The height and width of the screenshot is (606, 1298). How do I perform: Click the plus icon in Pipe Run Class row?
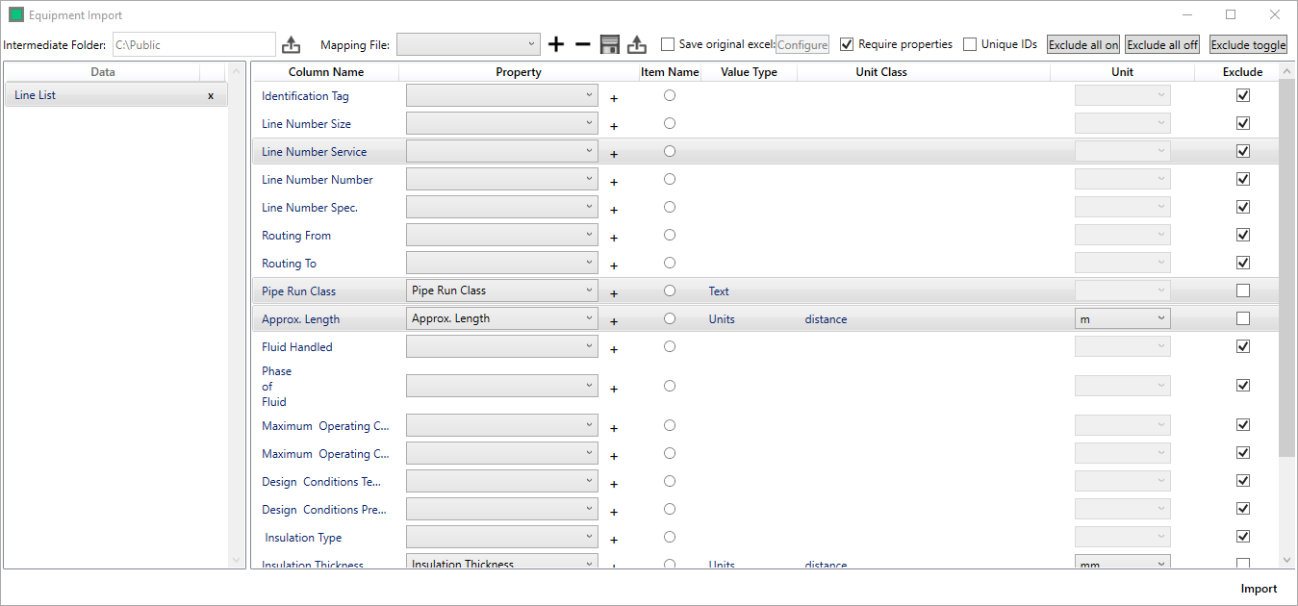click(x=614, y=293)
